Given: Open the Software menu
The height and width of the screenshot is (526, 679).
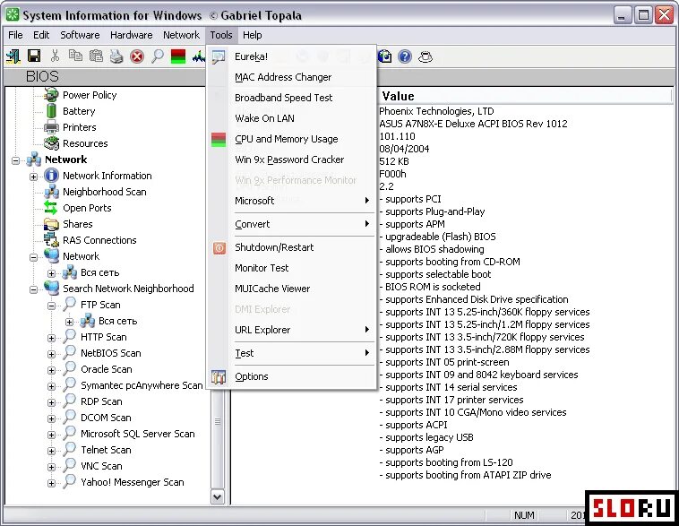Looking at the screenshot, I should (80, 35).
